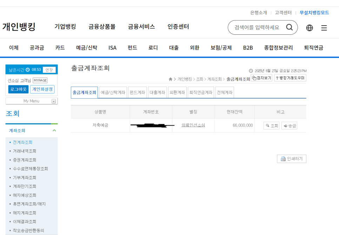Switch to the 예금/신탁계좌 tab

113,93
